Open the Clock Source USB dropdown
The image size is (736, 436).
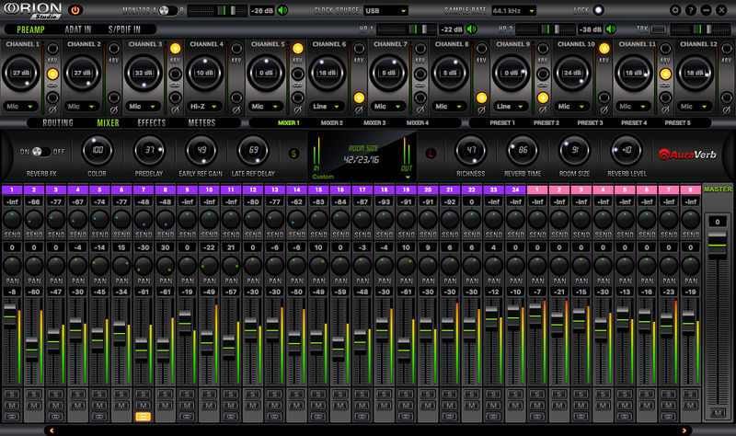[x=385, y=10]
